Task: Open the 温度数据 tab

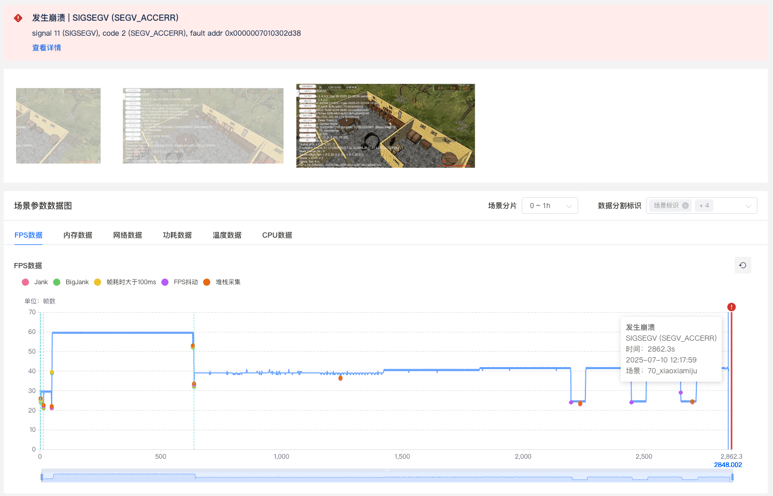Action: (227, 235)
